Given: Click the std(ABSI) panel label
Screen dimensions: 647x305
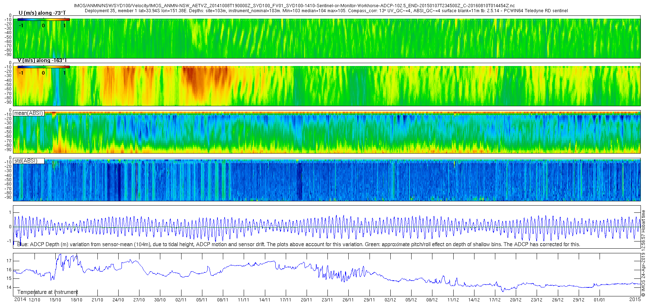Looking at the screenshot, I should point(29,161).
